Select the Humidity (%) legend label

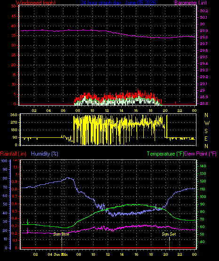coord(45,154)
